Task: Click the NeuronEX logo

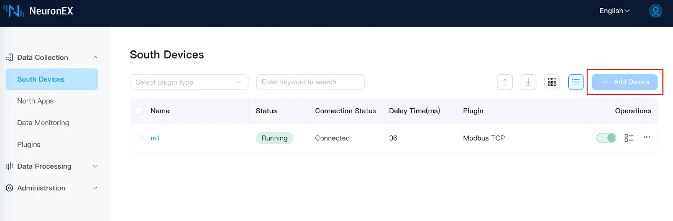Action: 39,11
